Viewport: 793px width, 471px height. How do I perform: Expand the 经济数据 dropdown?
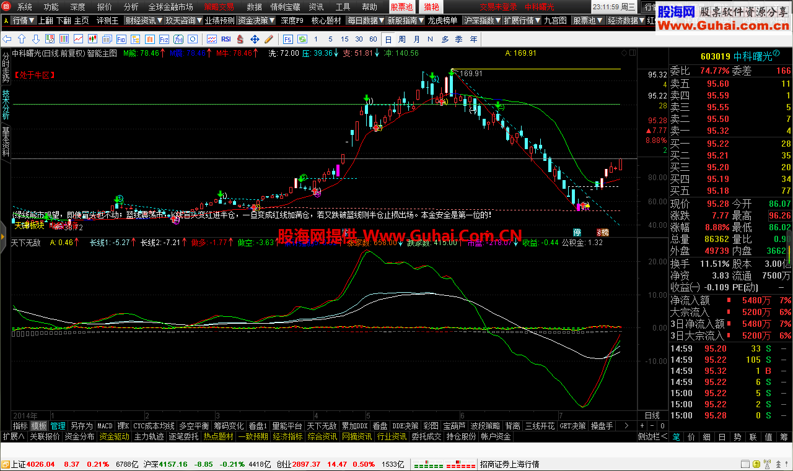(625, 20)
